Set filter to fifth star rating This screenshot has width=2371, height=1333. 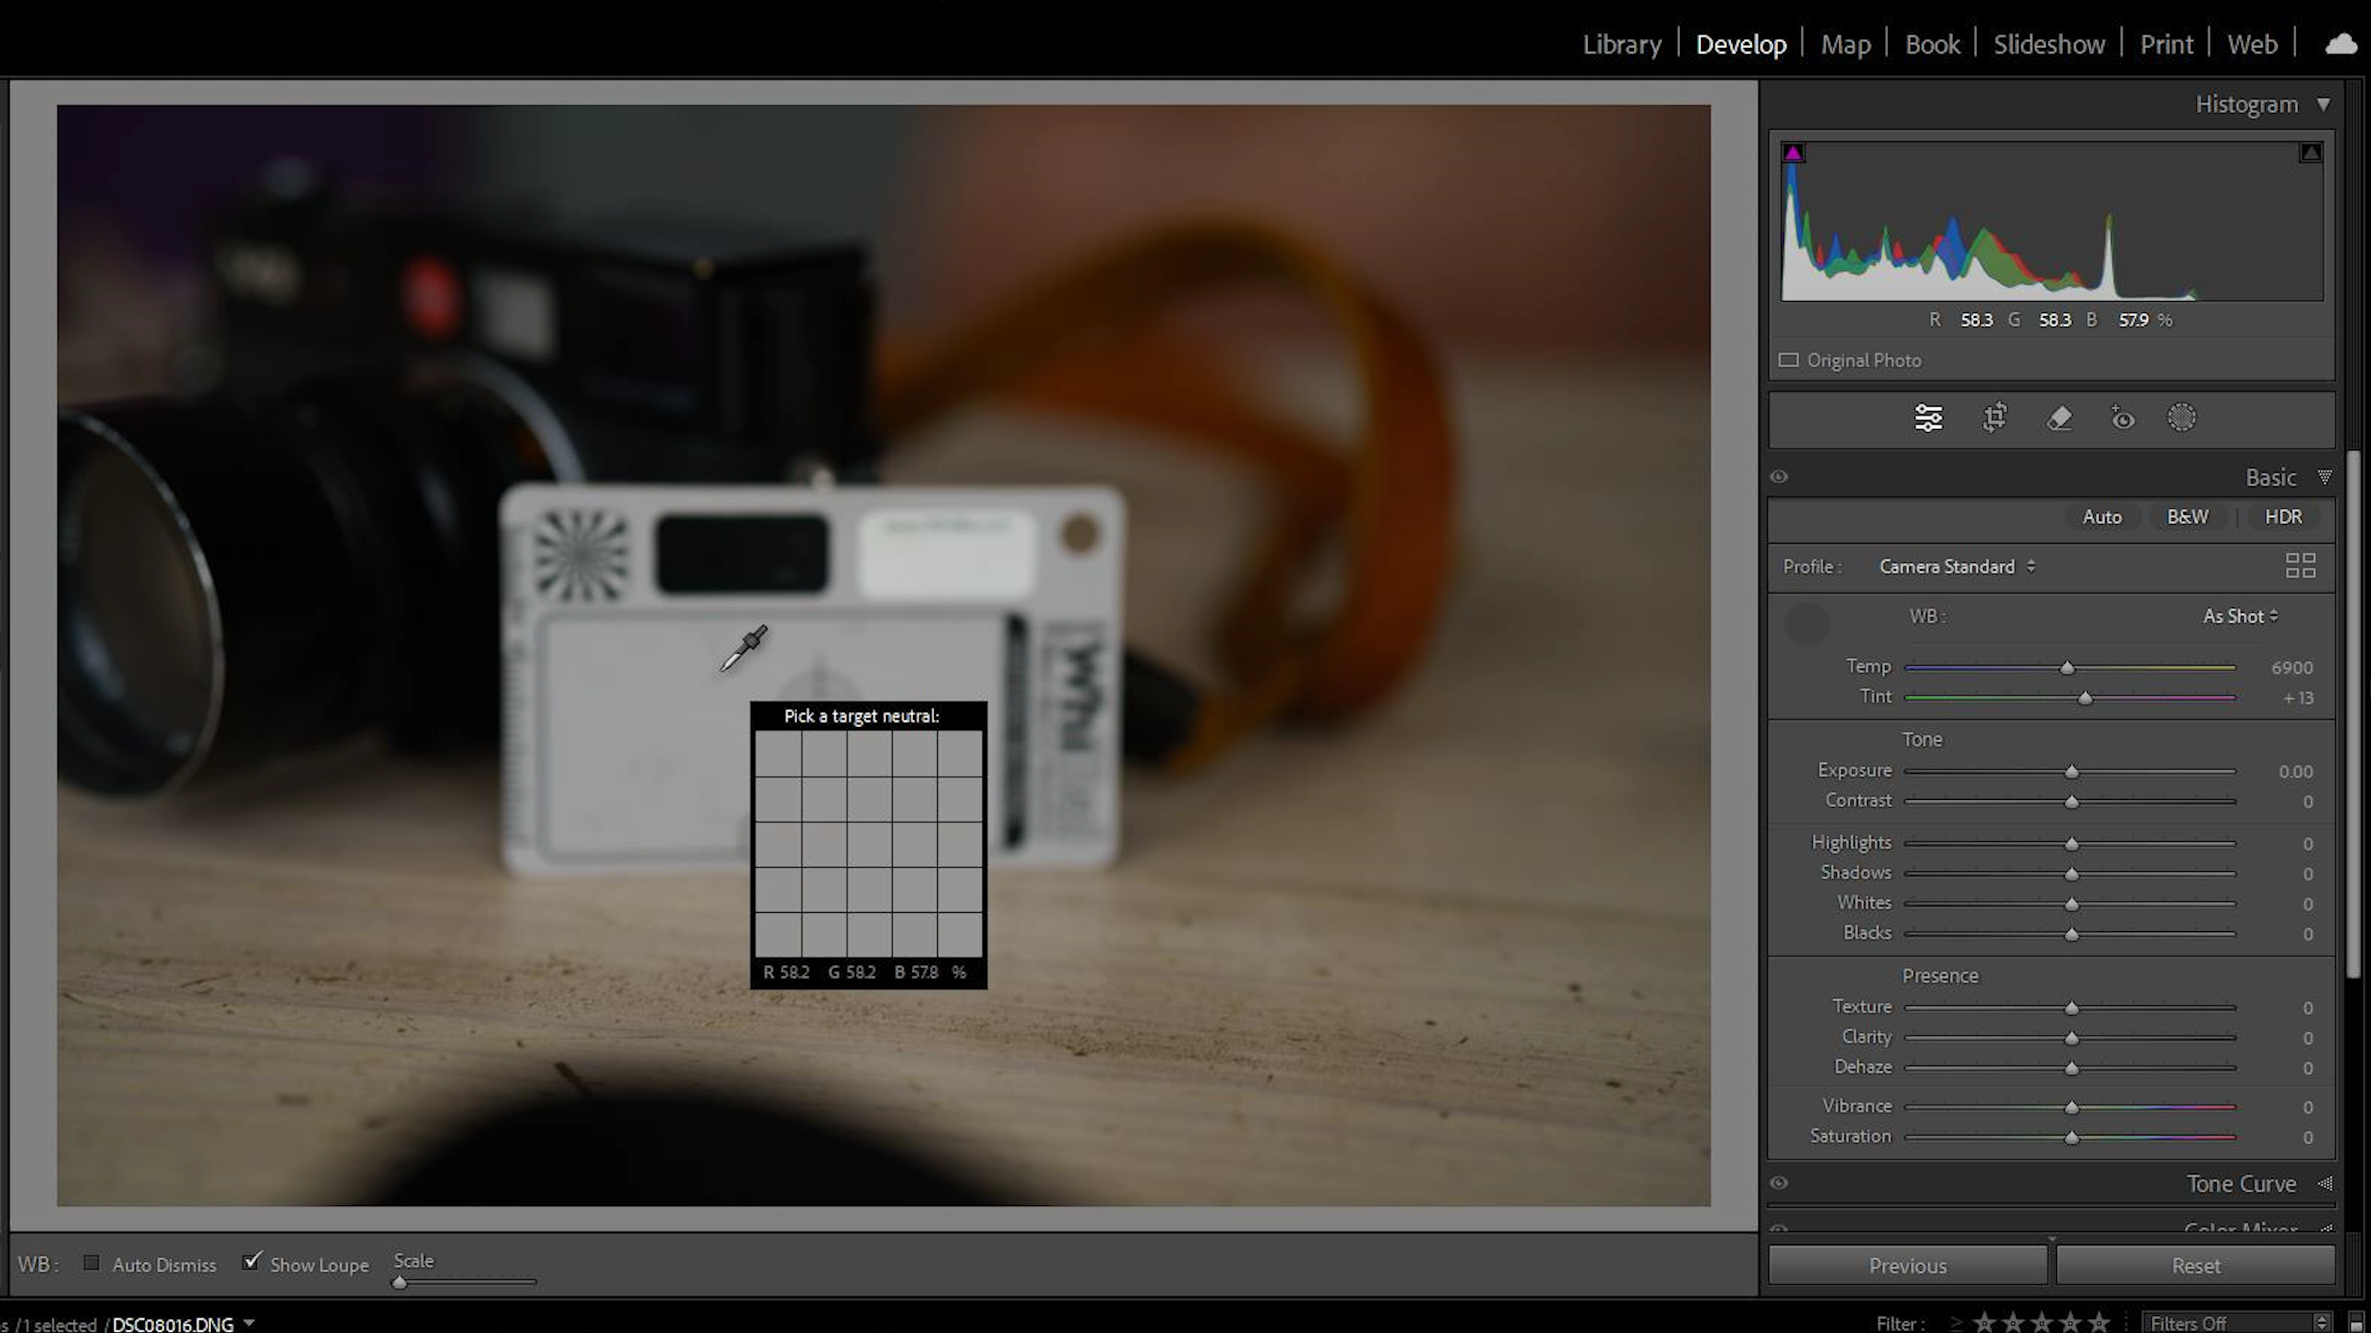2099,1323
